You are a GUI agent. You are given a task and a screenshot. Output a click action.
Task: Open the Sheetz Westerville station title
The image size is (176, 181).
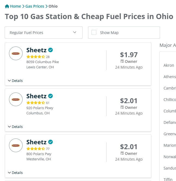click(x=36, y=142)
